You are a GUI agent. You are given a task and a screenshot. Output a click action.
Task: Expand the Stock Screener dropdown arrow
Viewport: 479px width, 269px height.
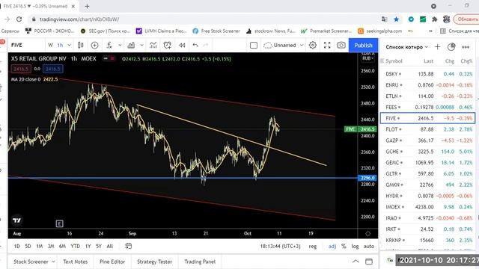pyautogui.click(x=53, y=262)
